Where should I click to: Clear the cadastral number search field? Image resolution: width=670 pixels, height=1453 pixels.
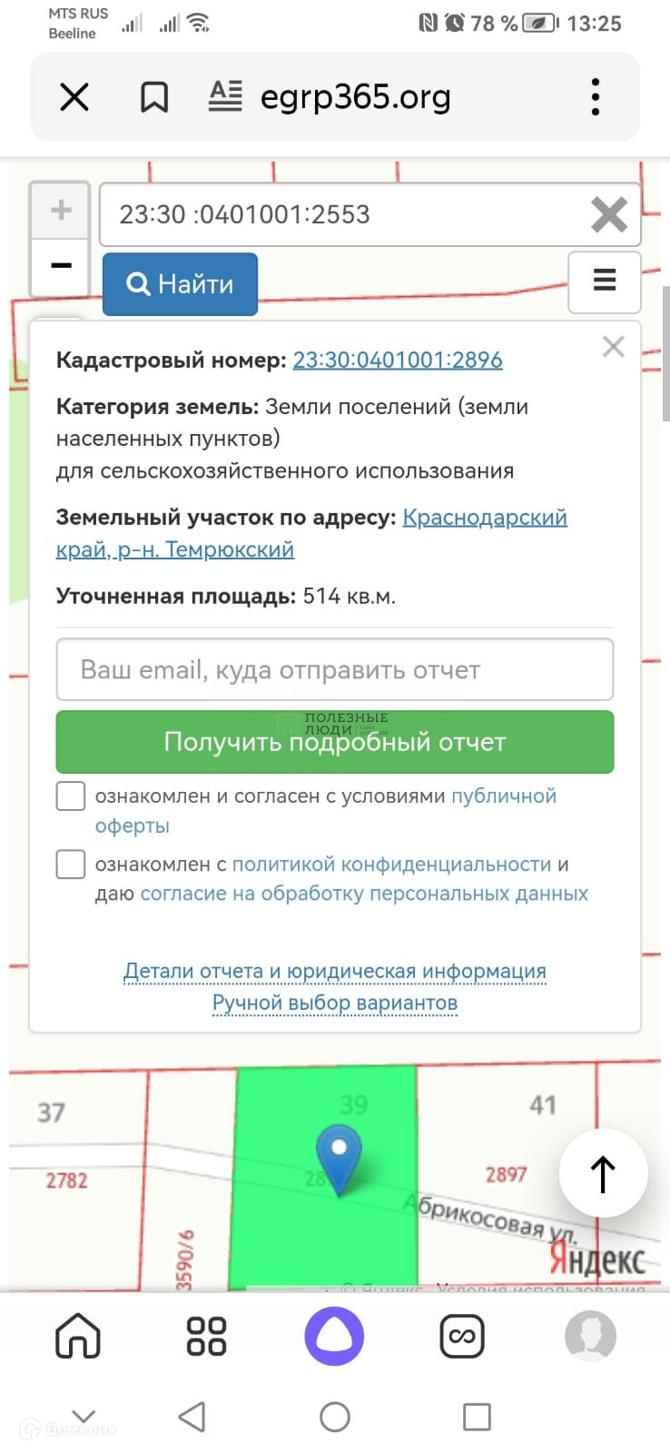(608, 215)
